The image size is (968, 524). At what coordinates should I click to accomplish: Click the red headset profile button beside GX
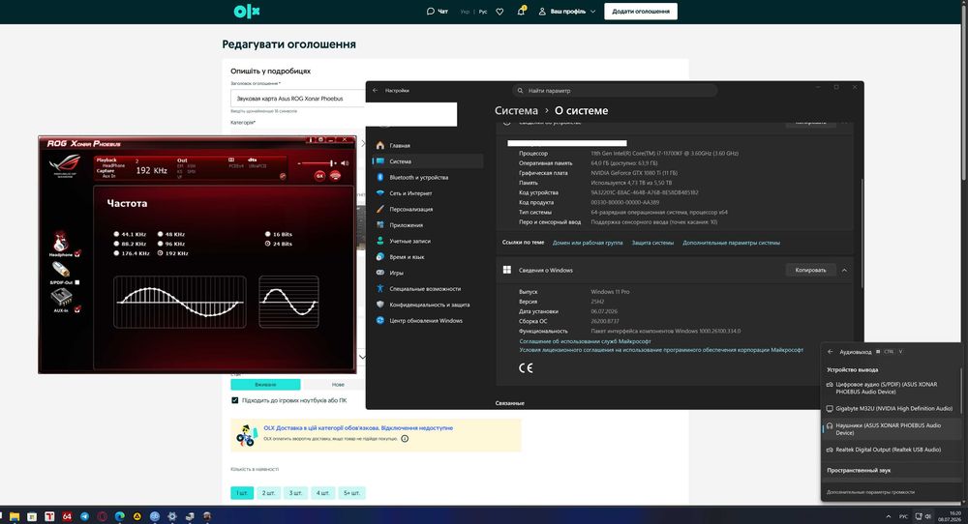tap(335, 176)
